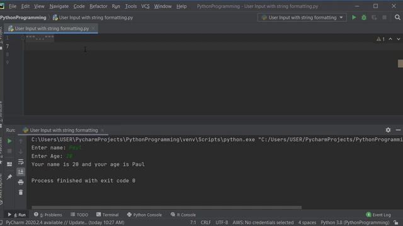Screen dimensions: 403x226
Task: Click PythonProgramming breadcrumb
Action: (23, 18)
